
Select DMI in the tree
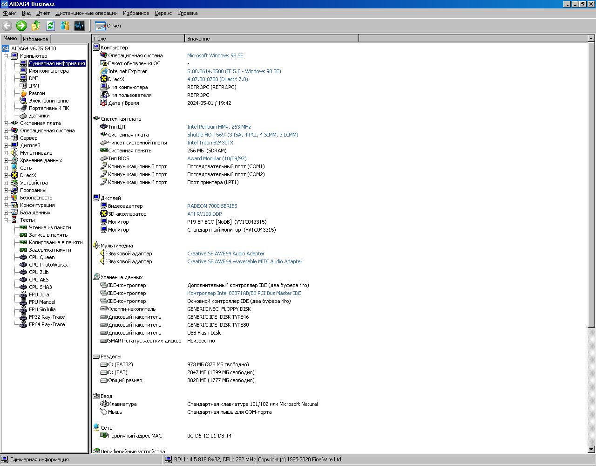point(34,78)
